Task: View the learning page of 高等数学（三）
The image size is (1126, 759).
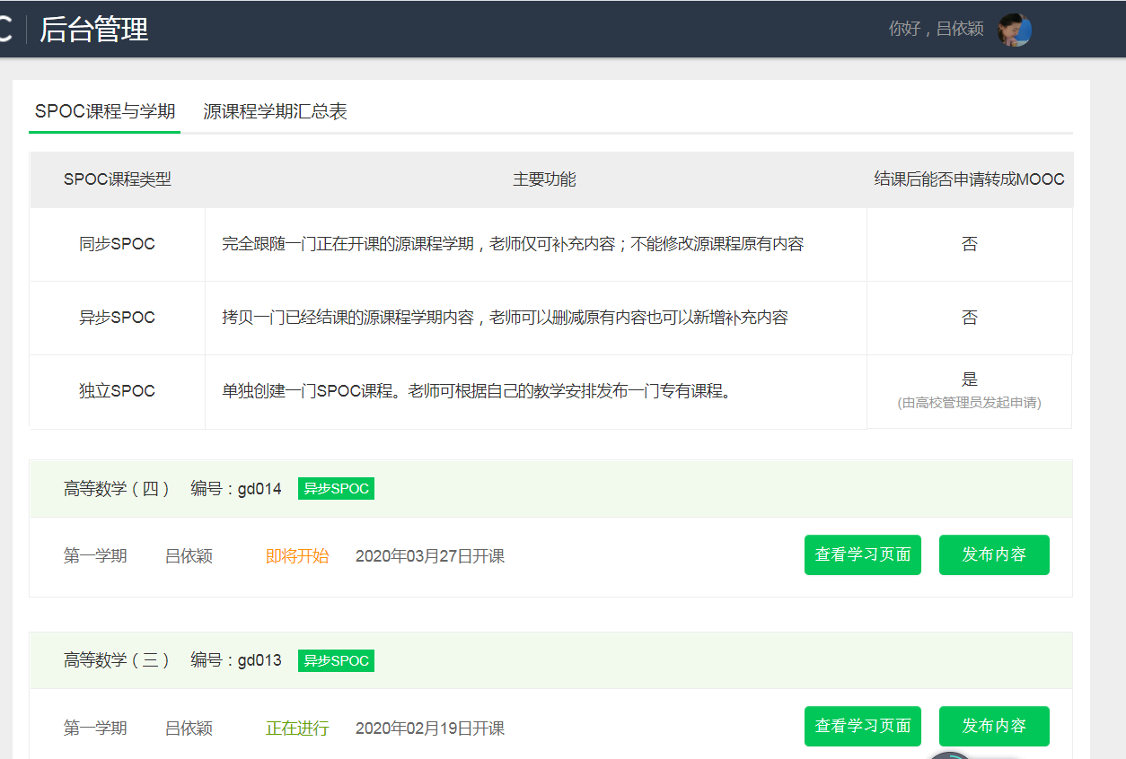Action: (x=862, y=726)
